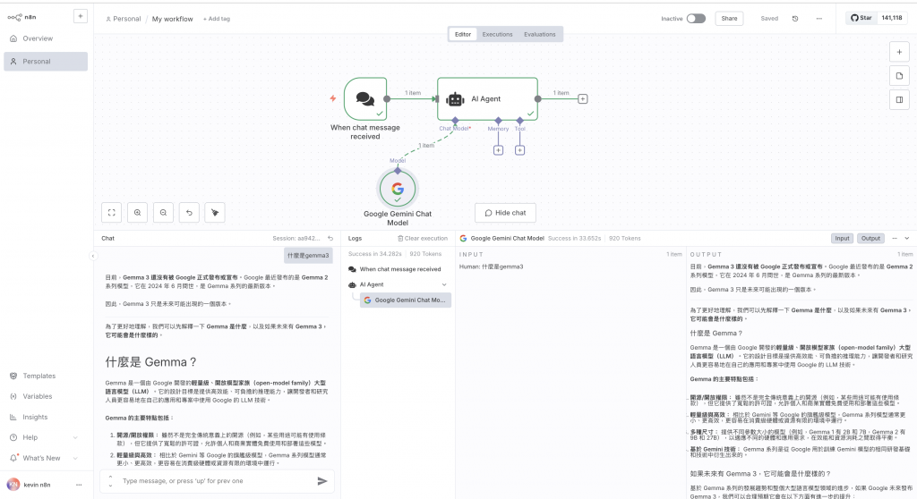Click the n8n logo in the sidebar
The image size is (917, 499).
point(21,18)
